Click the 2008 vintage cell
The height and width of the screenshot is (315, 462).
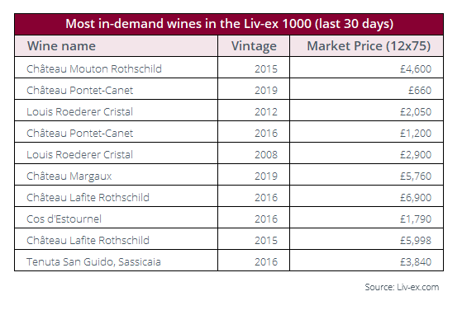pyautogui.click(x=254, y=154)
